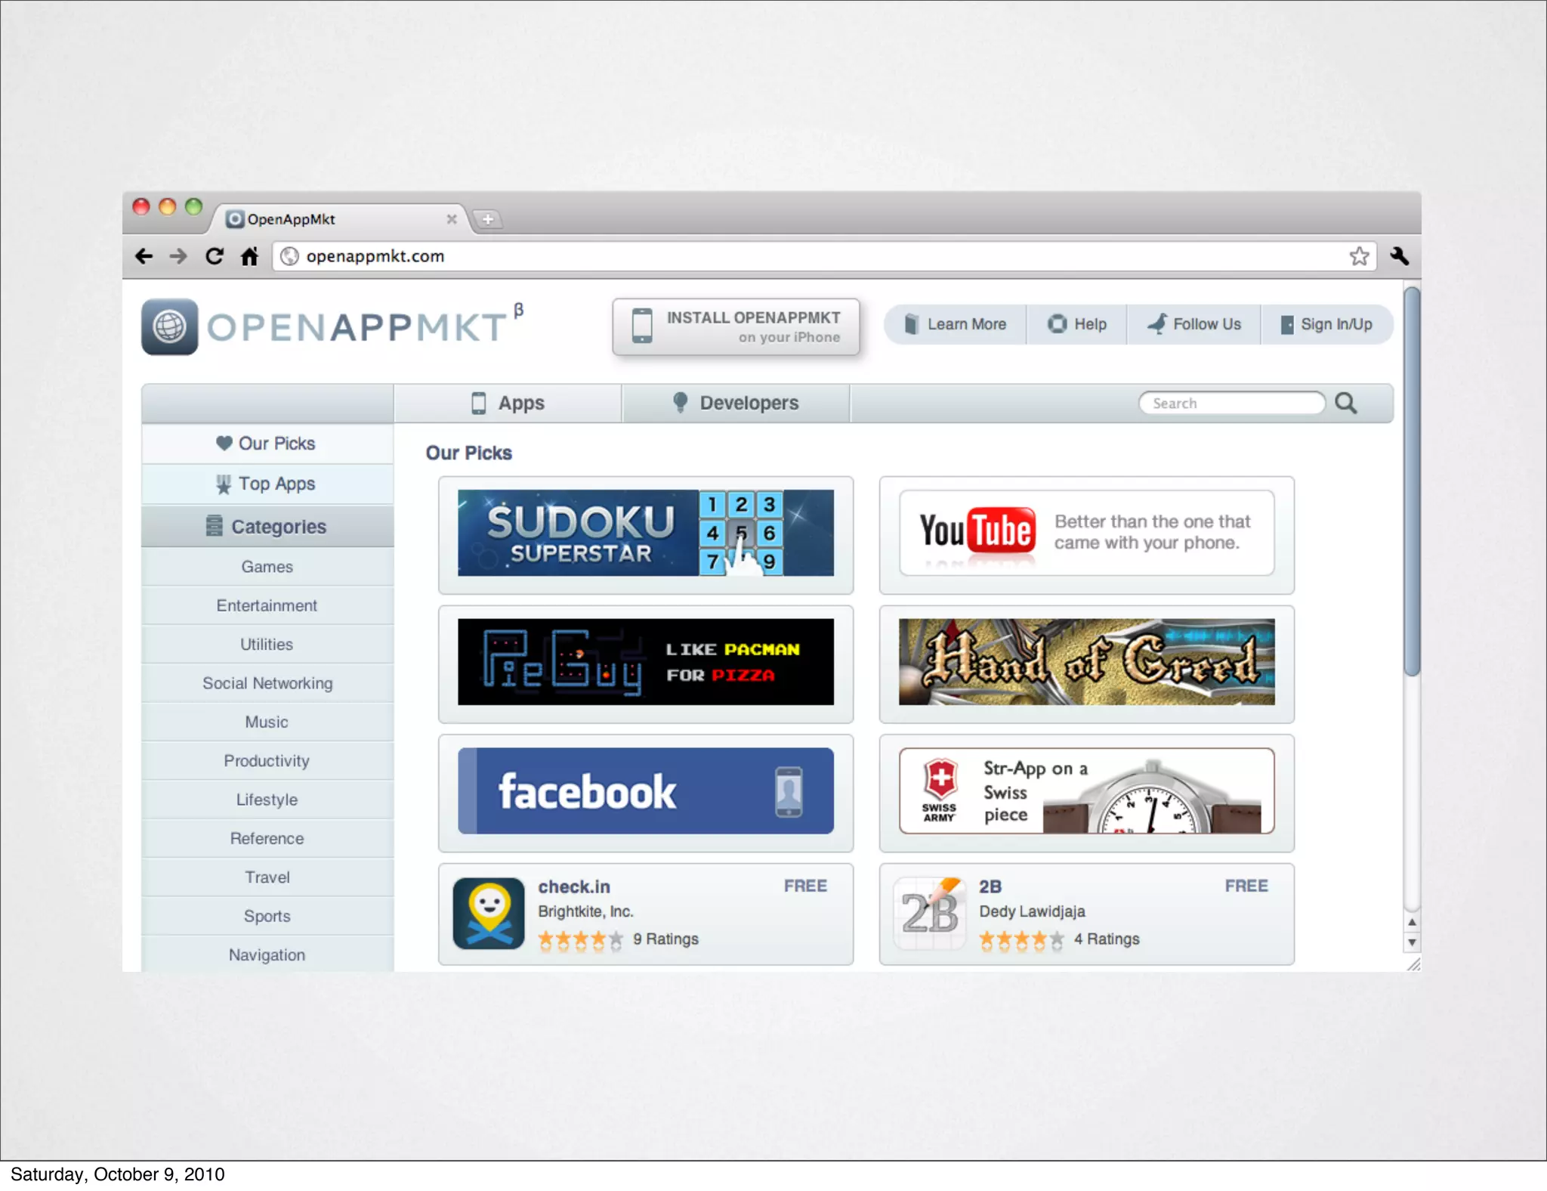The width and height of the screenshot is (1547, 1191).
Task: Open the browser wrench settings menu
Action: click(1399, 256)
